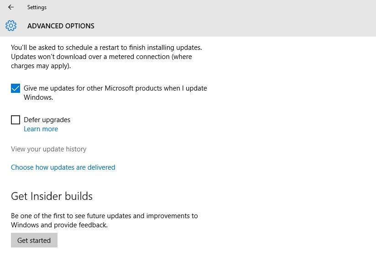Click the Get Insider builds heading
This screenshot has height=263, width=376.
click(x=52, y=196)
